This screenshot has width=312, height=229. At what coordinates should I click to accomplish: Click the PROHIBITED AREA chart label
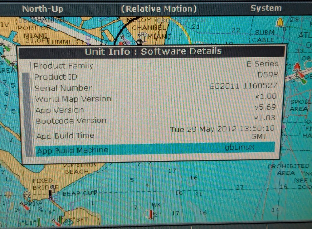click(288, 169)
